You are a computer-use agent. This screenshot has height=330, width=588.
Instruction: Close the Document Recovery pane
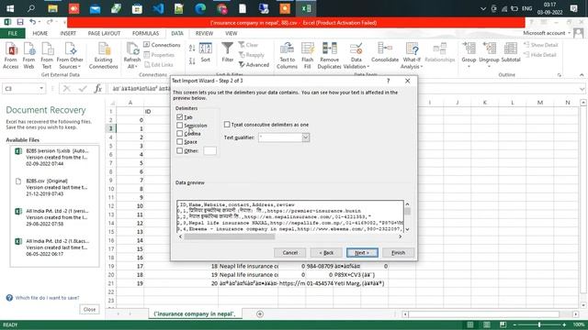click(90, 310)
